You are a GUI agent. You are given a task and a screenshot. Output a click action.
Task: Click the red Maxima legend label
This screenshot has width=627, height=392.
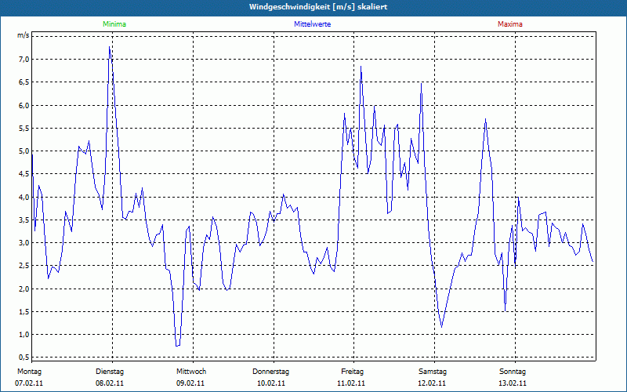coord(510,24)
